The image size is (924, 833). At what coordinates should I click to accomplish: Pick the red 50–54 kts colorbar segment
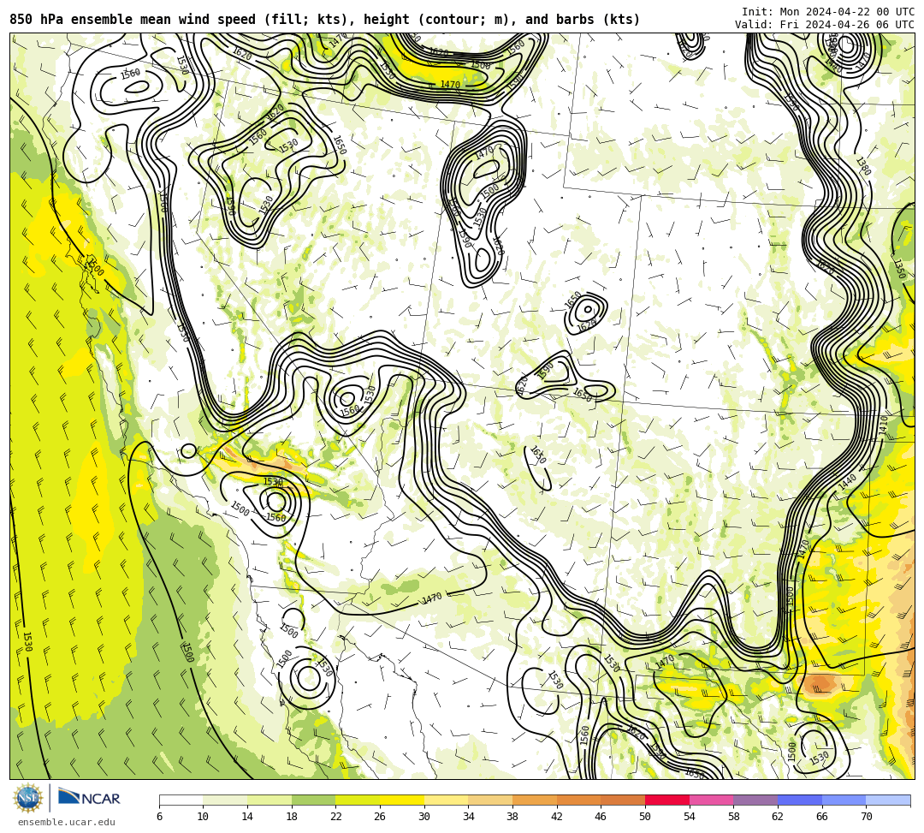coord(667,800)
